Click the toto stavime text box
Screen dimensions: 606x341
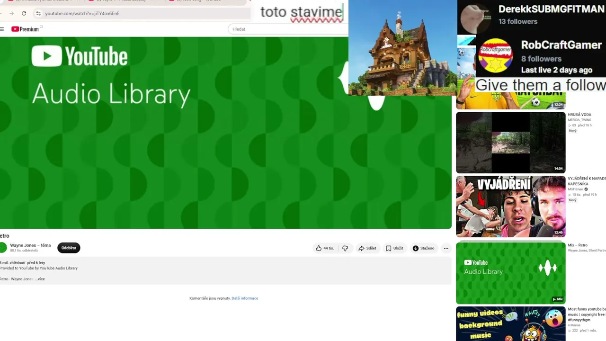[x=301, y=12]
